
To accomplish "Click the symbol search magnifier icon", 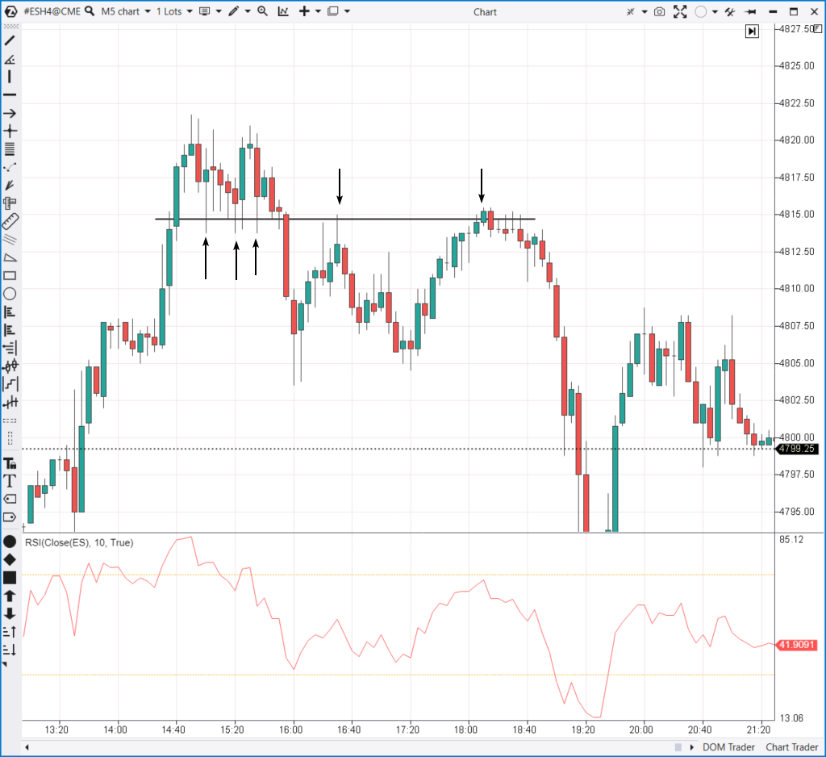I will coord(89,11).
